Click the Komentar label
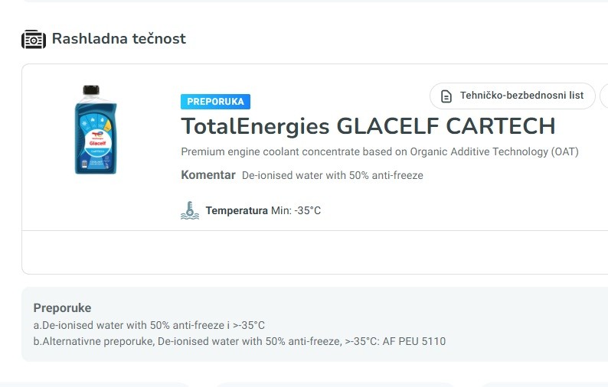This screenshot has width=608, height=387. pyautogui.click(x=208, y=175)
